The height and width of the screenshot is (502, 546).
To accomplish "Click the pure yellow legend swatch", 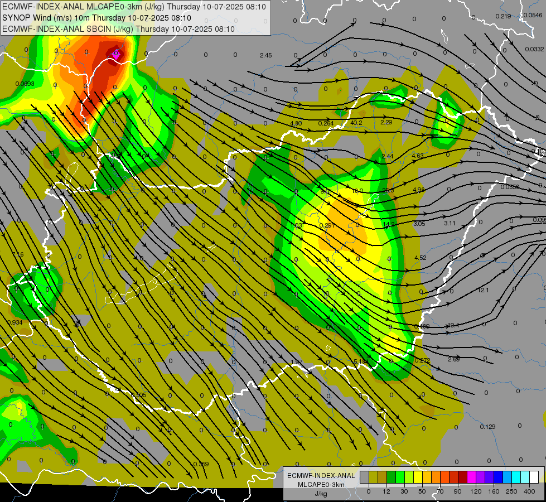I will pyautogui.click(x=418, y=477).
